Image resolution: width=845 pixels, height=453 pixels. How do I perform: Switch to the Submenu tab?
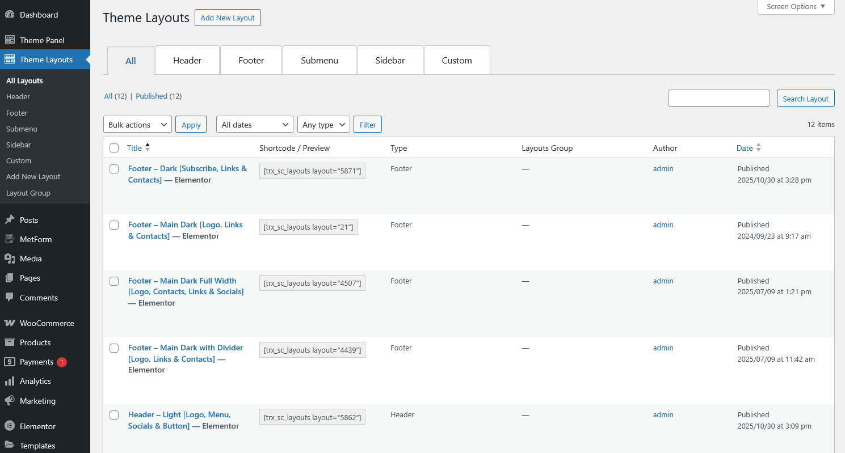(x=319, y=61)
